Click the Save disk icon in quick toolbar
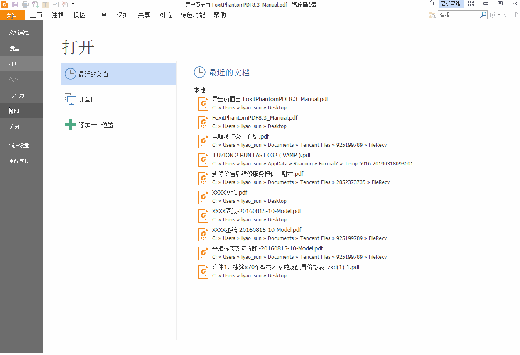Image resolution: width=520 pixels, height=355 pixels. click(x=15, y=5)
